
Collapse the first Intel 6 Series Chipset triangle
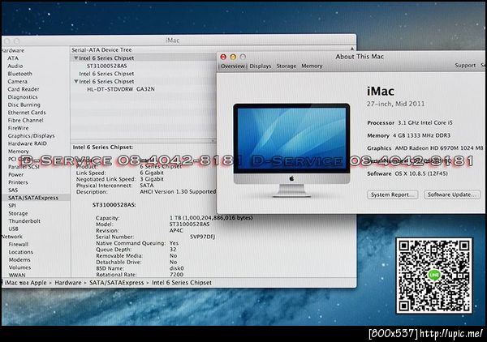[x=75, y=58]
